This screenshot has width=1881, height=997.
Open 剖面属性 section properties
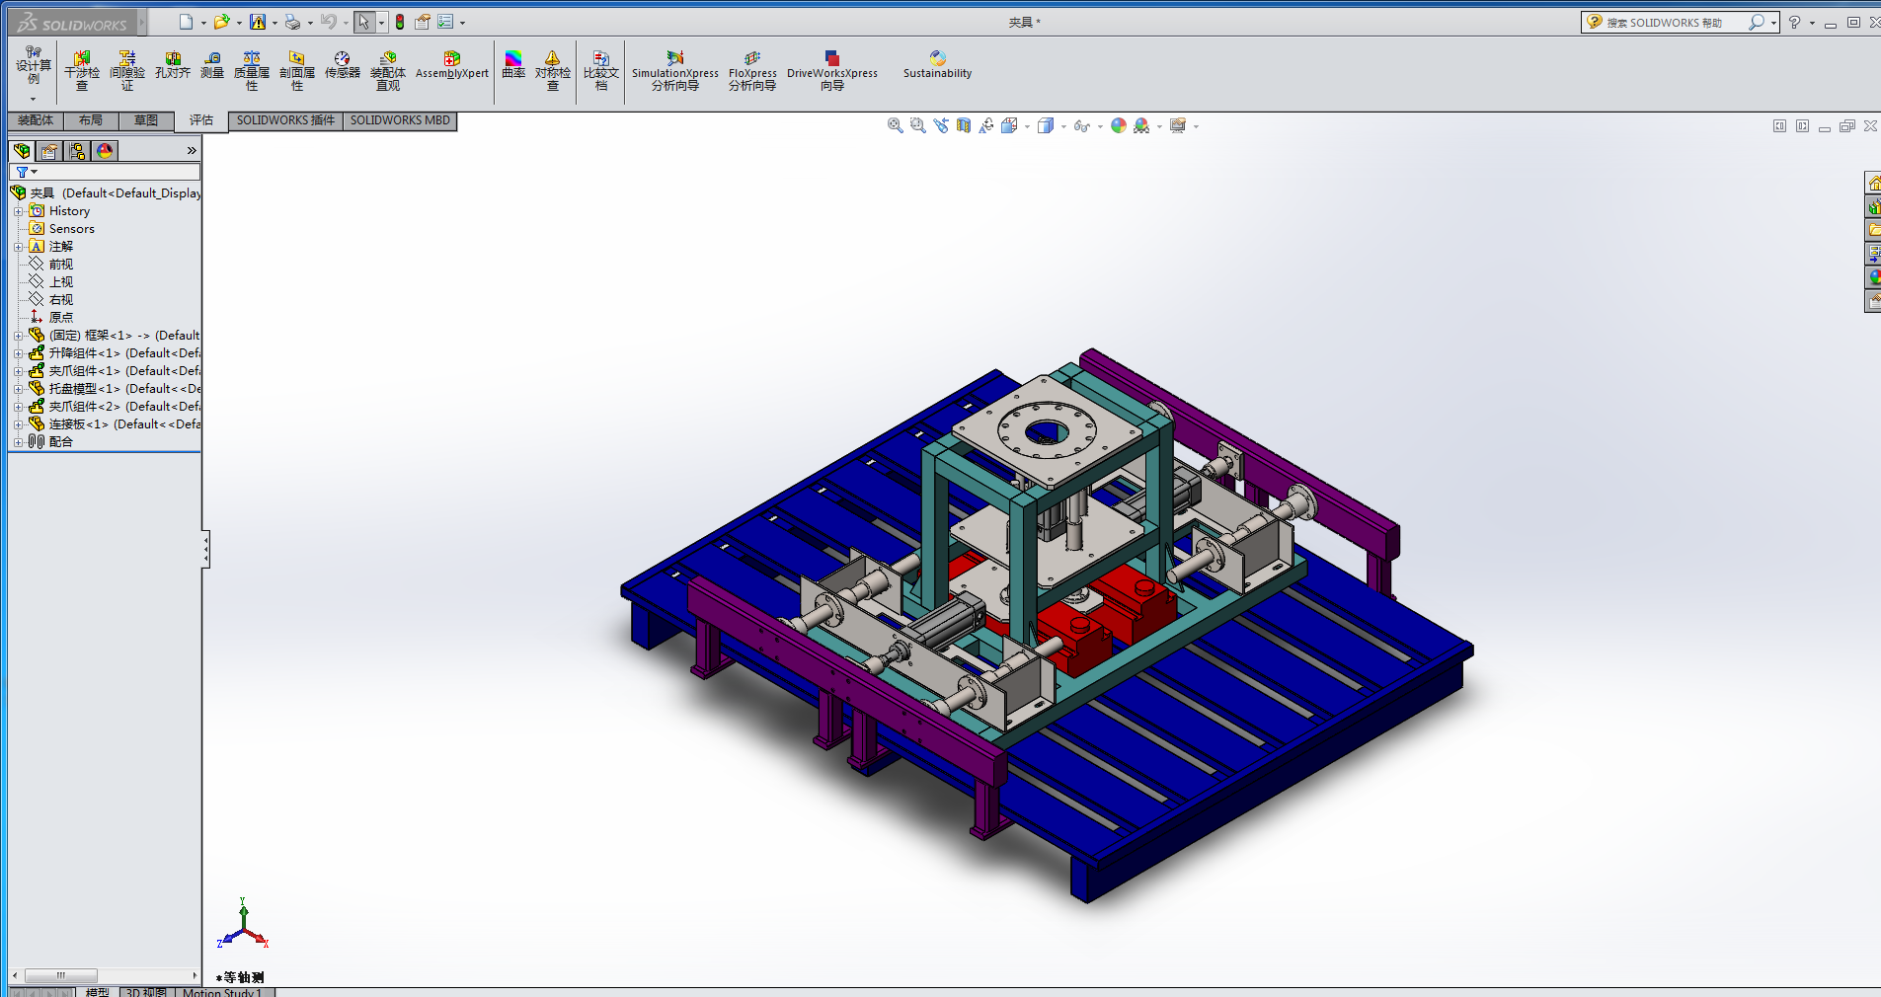297,71
